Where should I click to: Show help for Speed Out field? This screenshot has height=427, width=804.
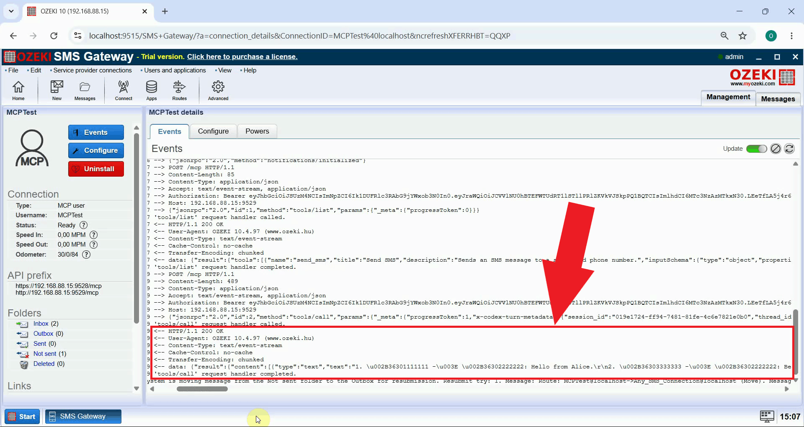click(94, 244)
